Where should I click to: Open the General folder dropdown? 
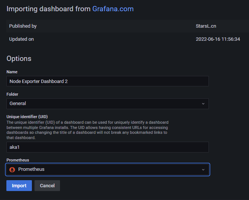pos(108,104)
